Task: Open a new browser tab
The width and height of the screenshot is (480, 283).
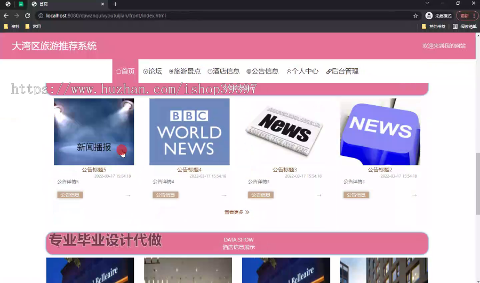Action: [x=115, y=4]
